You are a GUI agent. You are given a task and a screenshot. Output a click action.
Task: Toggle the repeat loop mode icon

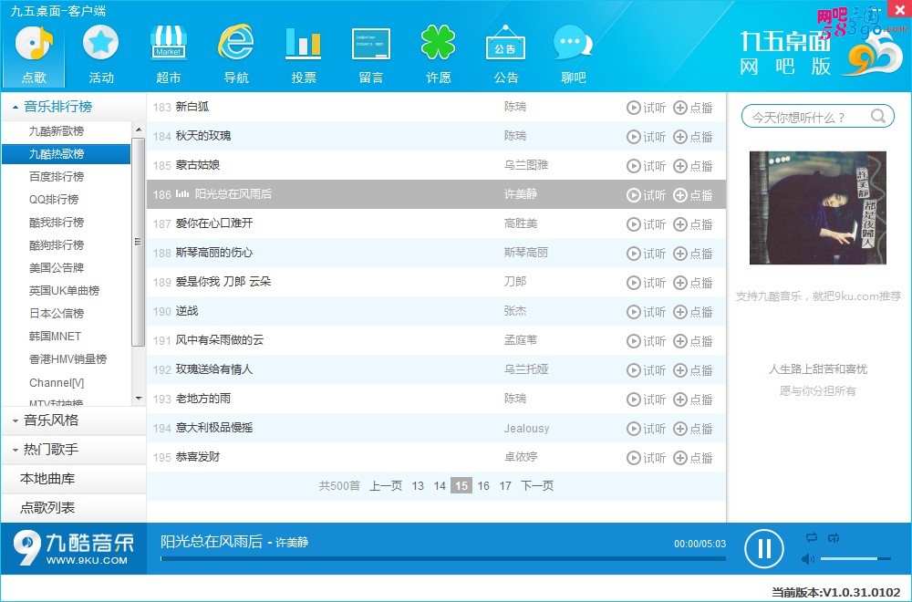pyautogui.click(x=812, y=537)
